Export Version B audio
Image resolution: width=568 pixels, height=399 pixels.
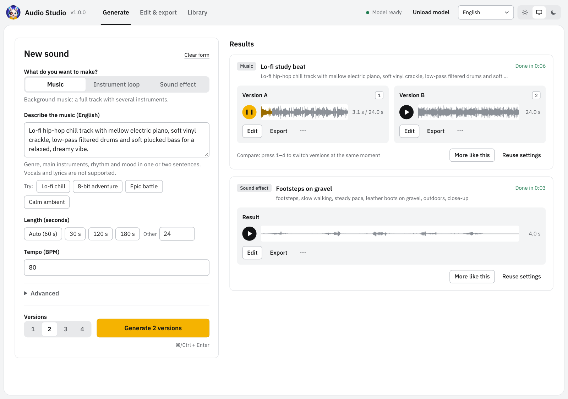tap(436, 131)
